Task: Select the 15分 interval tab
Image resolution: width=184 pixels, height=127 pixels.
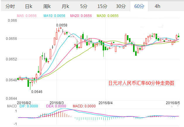Action: (102, 6)
